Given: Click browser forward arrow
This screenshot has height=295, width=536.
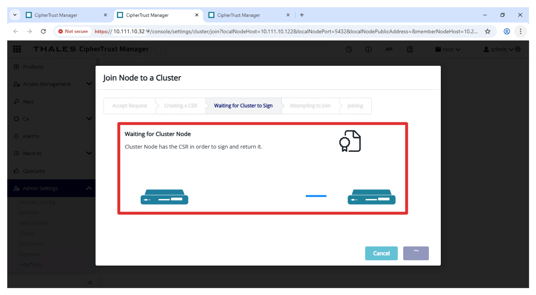Looking at the screenshot, I should pyautogui.click(x=29, y=31).
